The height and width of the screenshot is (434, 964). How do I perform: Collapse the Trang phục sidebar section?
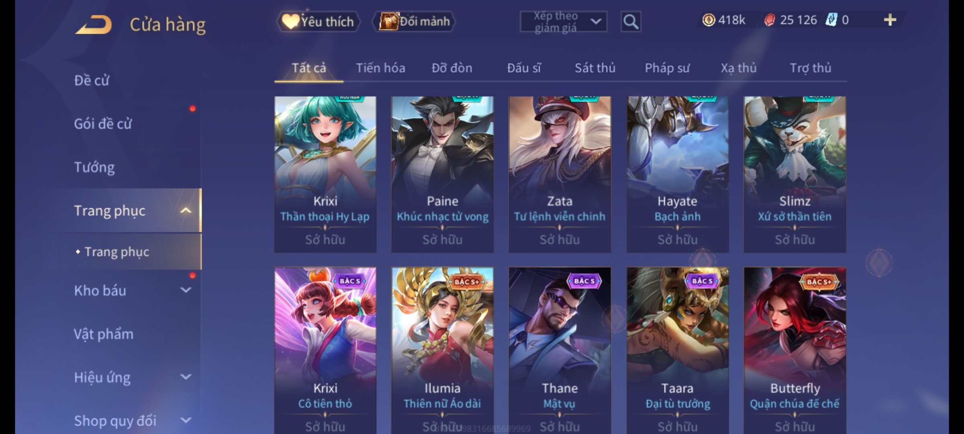point(186,211)
